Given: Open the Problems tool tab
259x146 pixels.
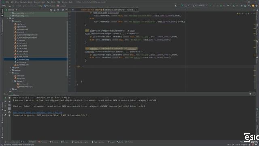Looking at the screenshot, I should 42,142.
